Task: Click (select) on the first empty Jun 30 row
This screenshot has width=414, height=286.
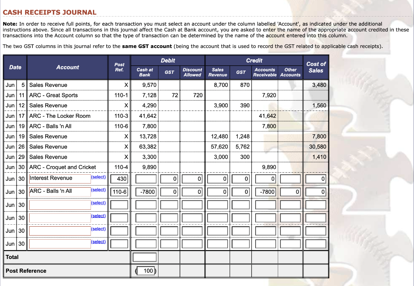Action: (98, 202)
